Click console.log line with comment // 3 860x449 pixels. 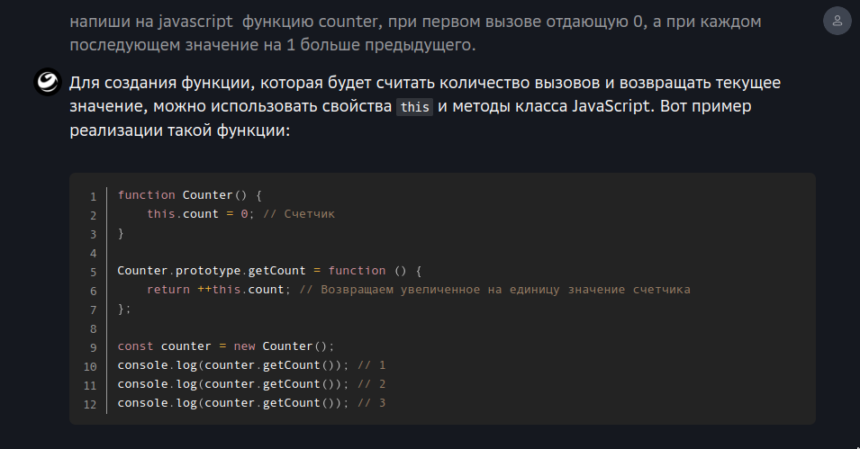(251, 403)
